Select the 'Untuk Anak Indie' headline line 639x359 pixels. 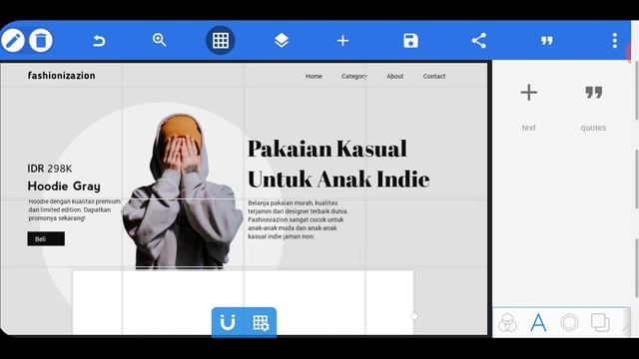(x=338, y=179)
